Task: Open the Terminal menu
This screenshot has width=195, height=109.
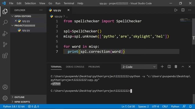Action: click(x=69, y=3)
